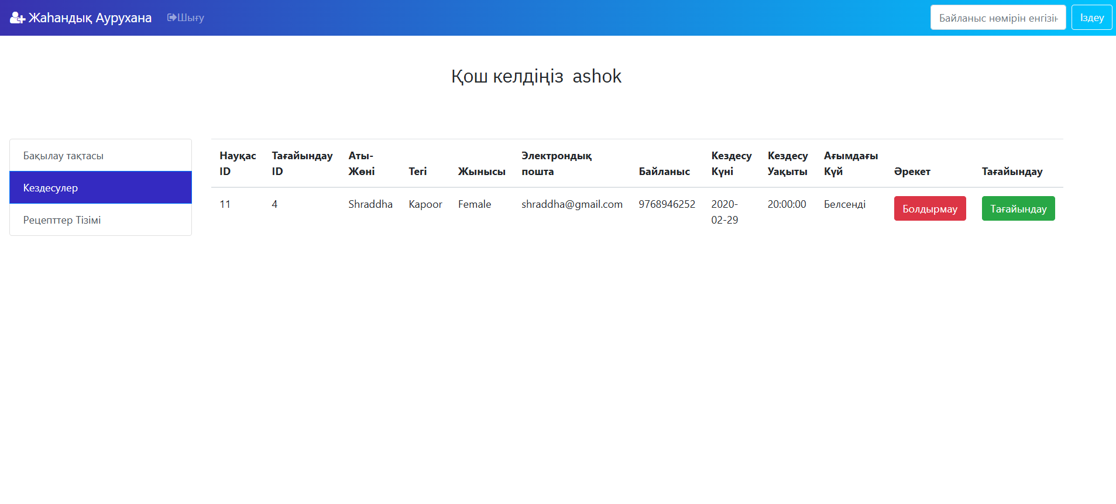The width and height of the screenshot is (1116, 504).
Task: Click the Кездесу Уақыты column header
Action: pos(788,163)
